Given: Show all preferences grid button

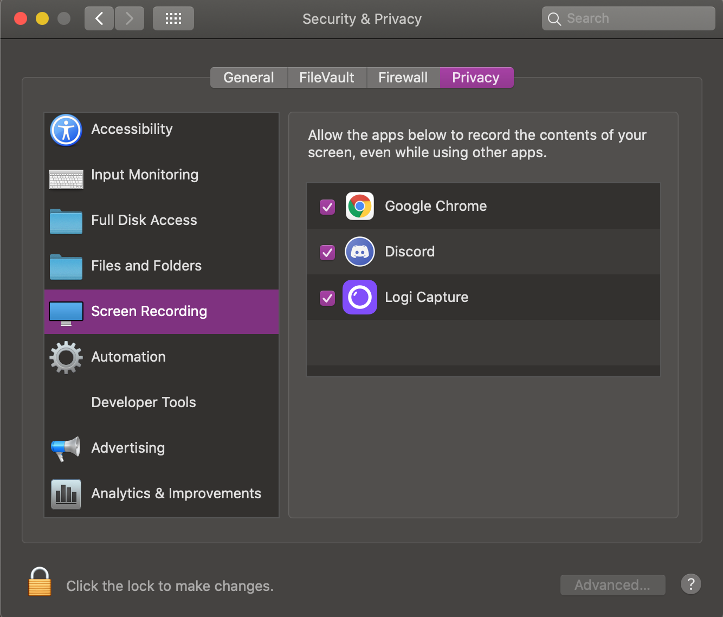Looking at the screenshot, I should tap(173, 18).
